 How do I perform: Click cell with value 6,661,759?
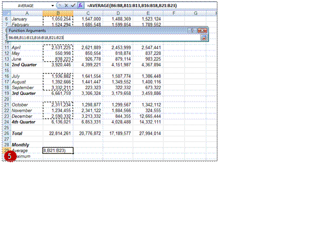(58, 93)
